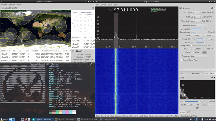Click the Firefox launcher in the taskbar
This screenshot has width=216, height=121.
(x=26, y=119)
